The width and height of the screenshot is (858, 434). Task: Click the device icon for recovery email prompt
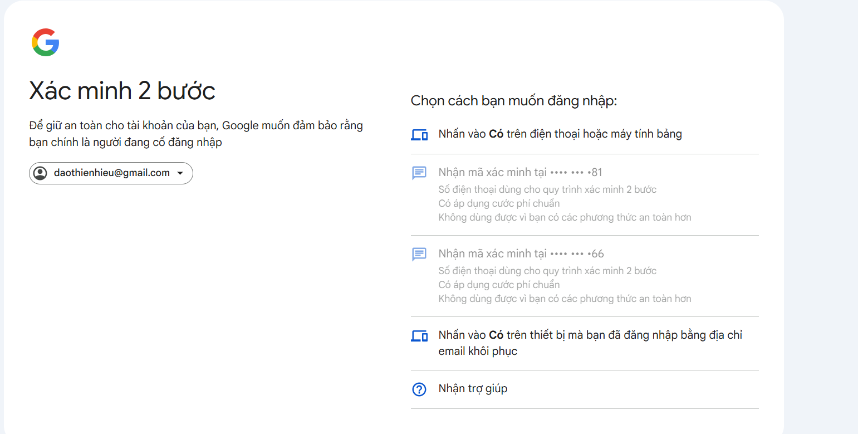(x=419, y=335)
